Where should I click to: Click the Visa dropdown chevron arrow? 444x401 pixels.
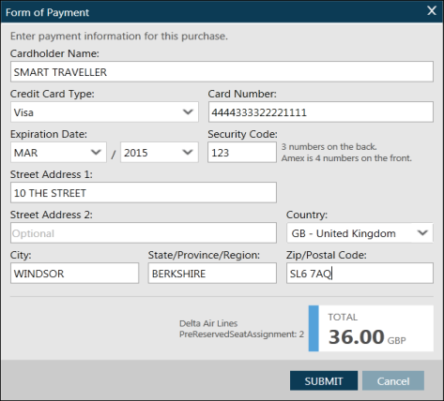(188, 111)
